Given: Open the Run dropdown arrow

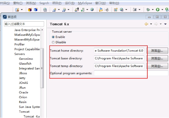Looking at the screenshot, I should click(162, 9).
